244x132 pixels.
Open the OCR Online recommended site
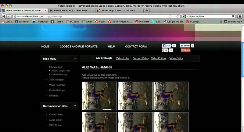pyautogui.click(x=55, y=125)
